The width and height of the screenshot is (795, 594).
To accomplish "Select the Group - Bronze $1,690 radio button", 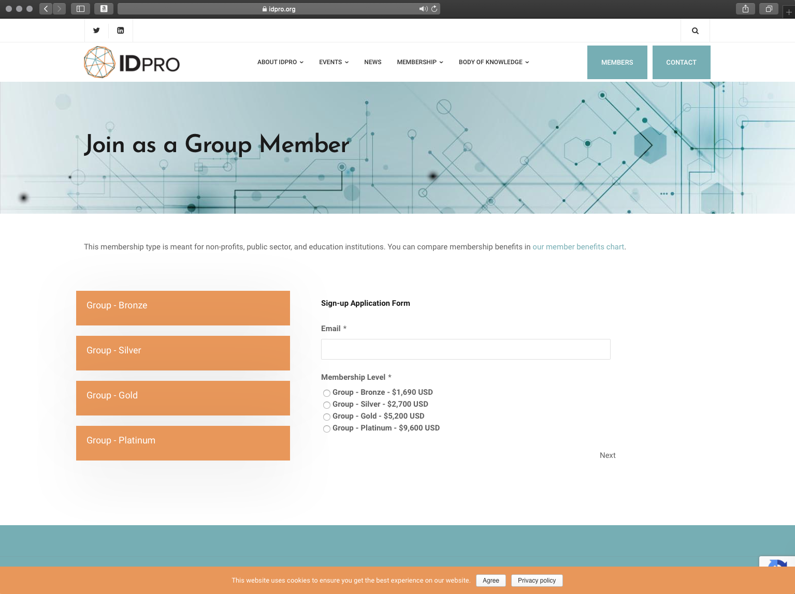I will click(x=326, y=393).
